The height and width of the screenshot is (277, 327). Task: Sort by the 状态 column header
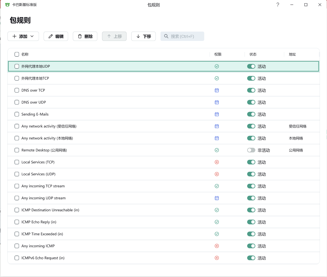click(253, 54)
